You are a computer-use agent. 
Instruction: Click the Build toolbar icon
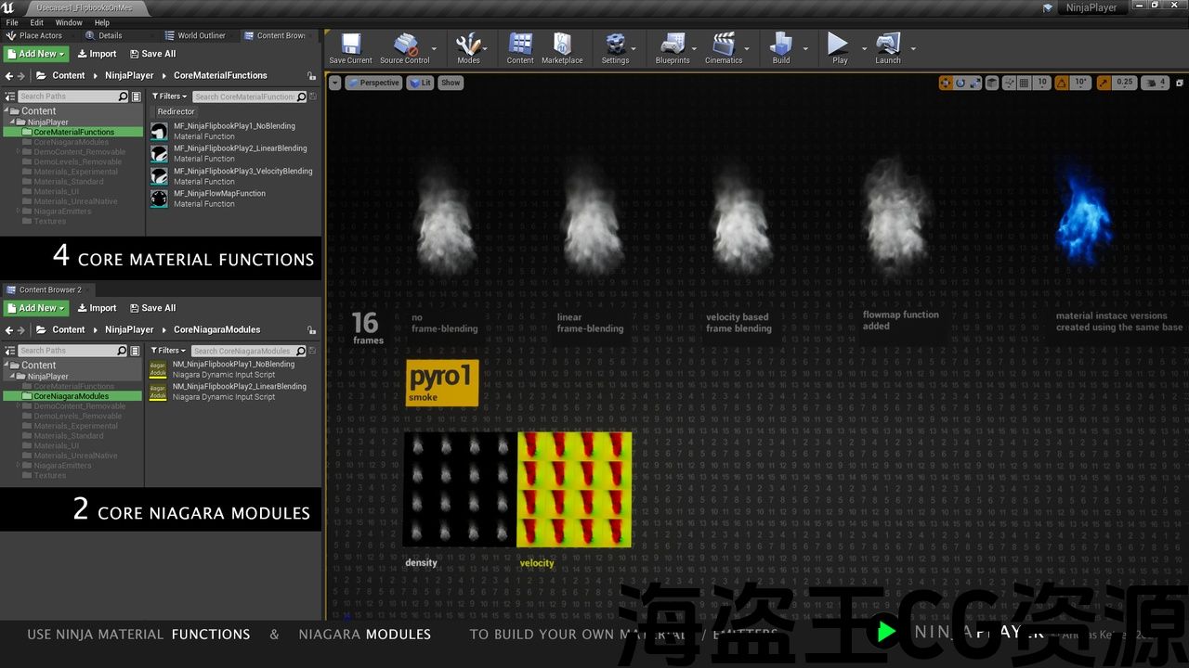point(781,46)
